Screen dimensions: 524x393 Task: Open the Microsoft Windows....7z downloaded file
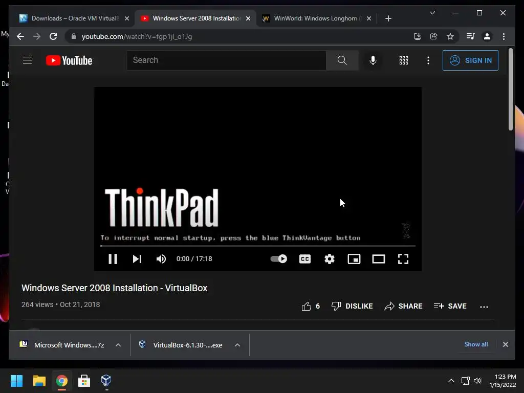pyautogui.click(x=62, y=345)
